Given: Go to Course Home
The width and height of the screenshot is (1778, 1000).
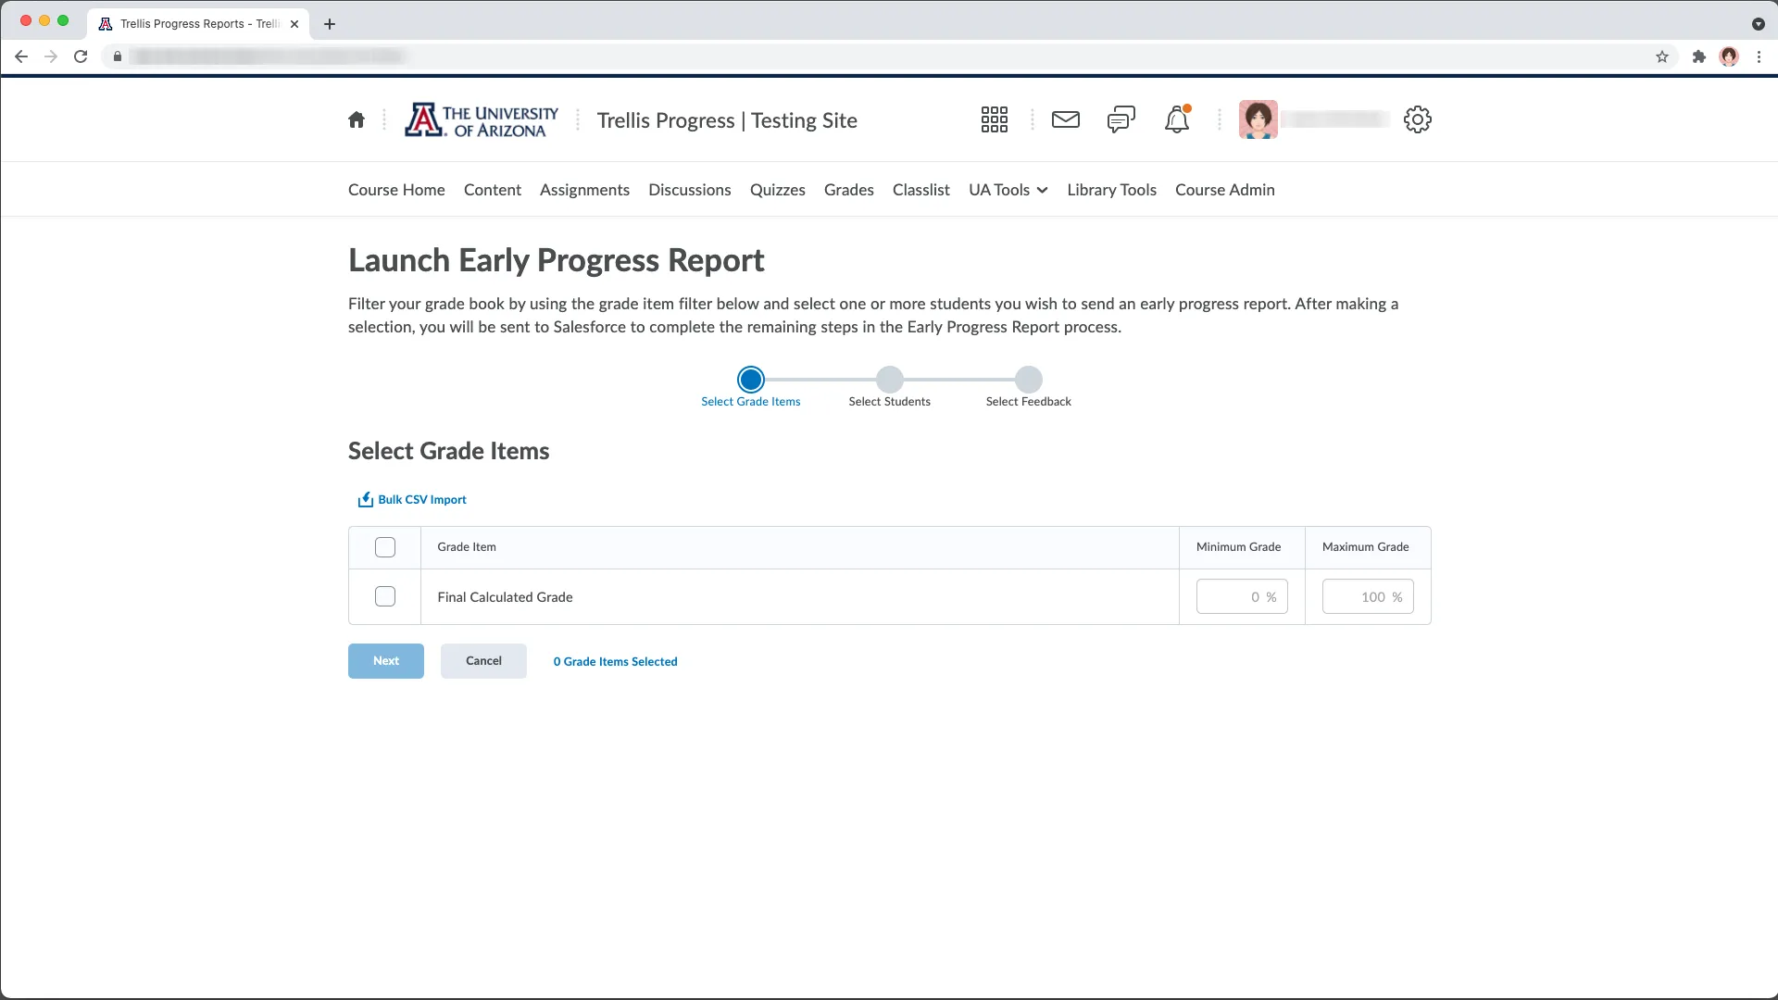Looking at the screenshot, I should pos(396,190).
